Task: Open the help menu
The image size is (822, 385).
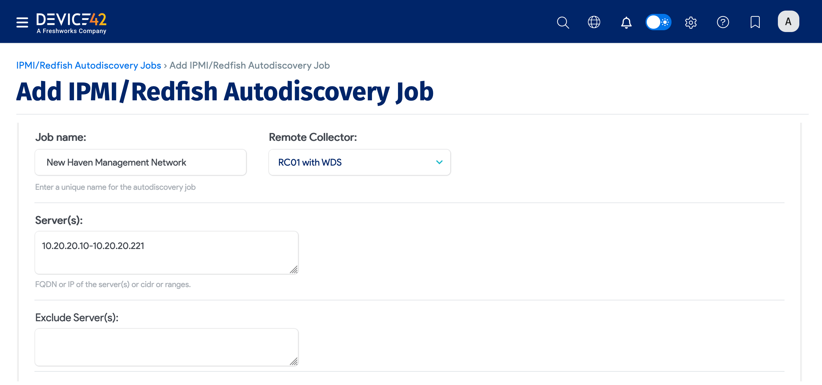Action: pyautogui.click(x=723, y=22)
